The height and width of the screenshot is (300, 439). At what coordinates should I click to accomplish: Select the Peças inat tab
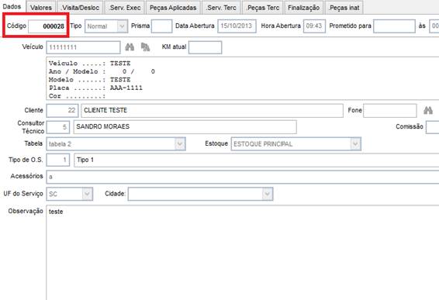point(344,8)
